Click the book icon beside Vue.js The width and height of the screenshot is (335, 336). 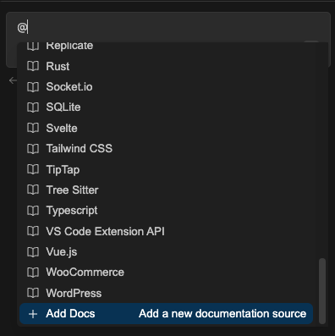(33, 252)
